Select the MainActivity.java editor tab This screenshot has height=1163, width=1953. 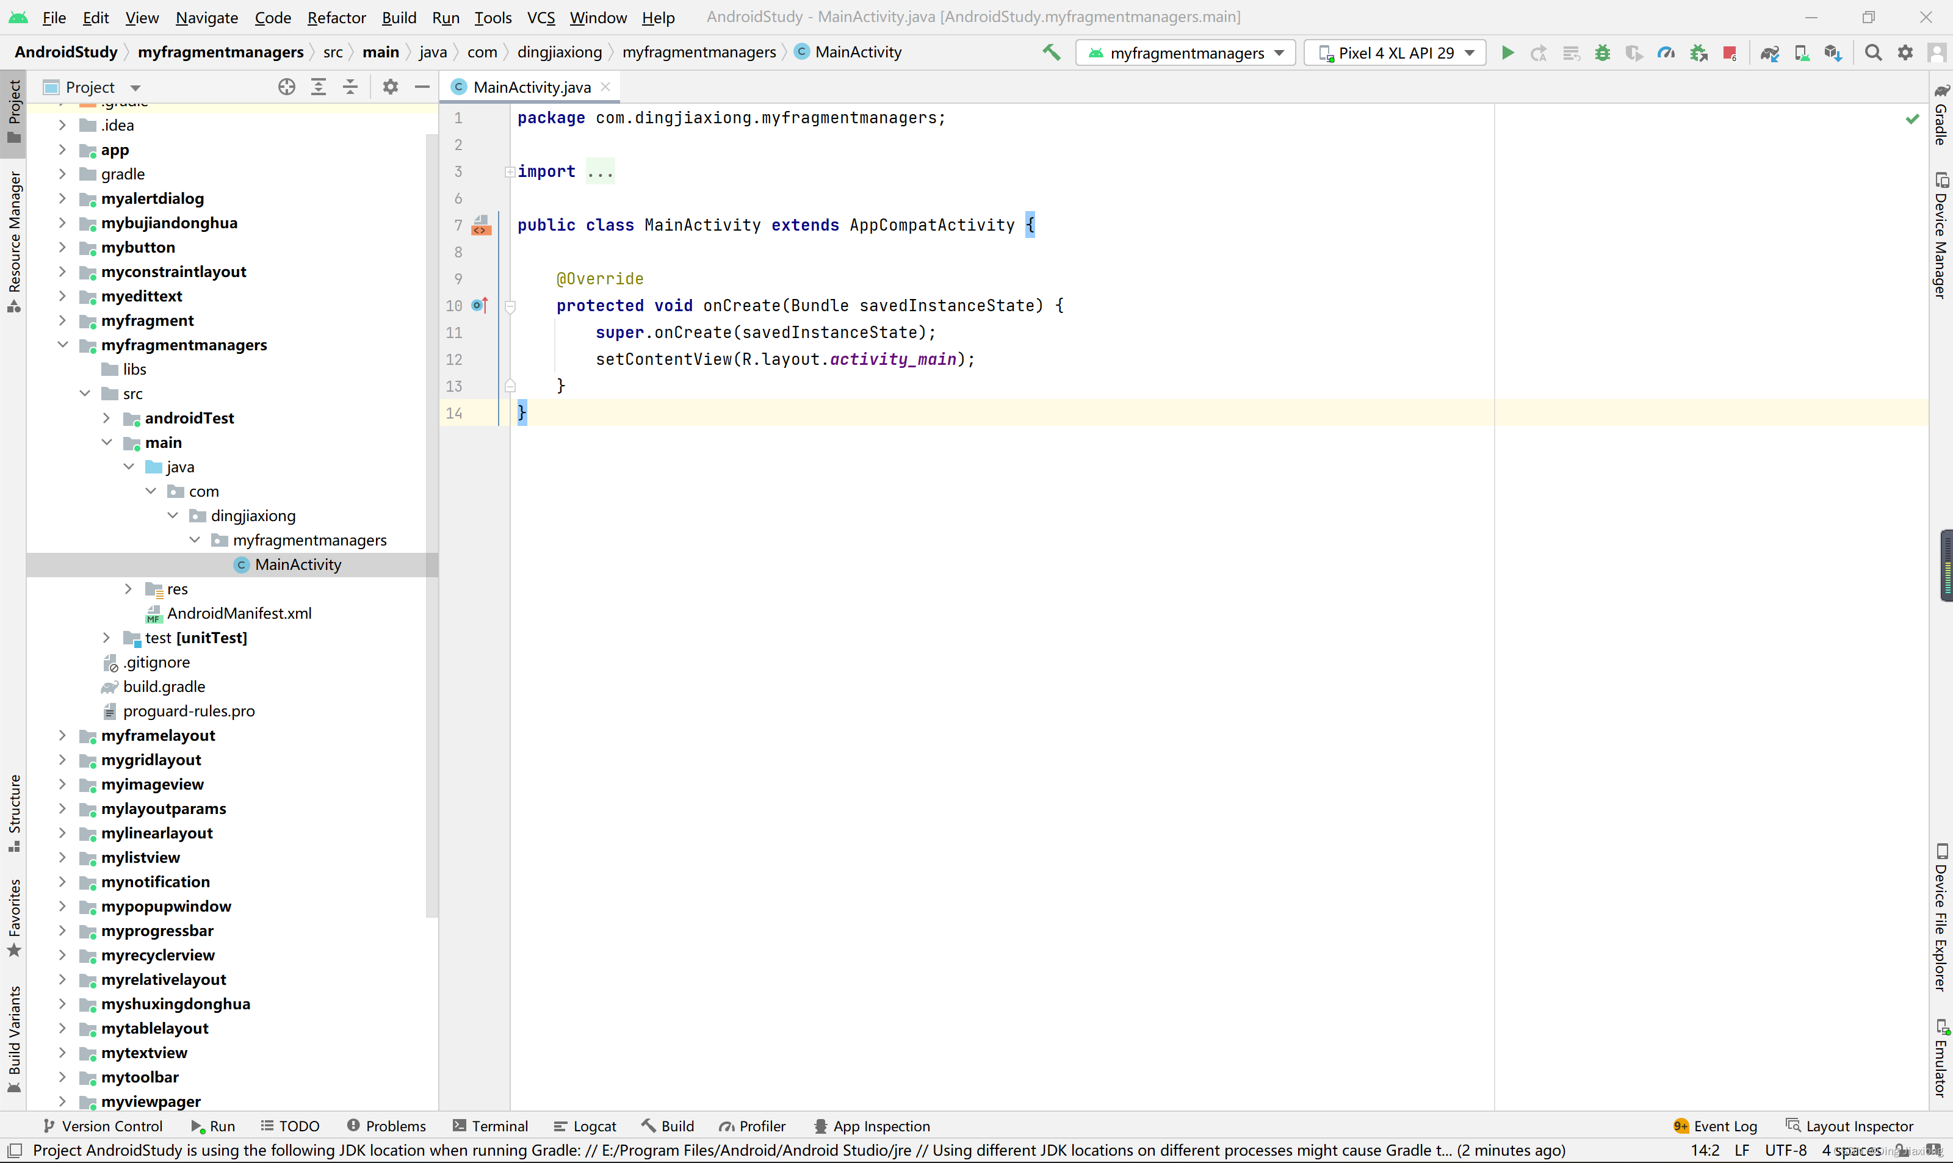(x=532, y=87)
